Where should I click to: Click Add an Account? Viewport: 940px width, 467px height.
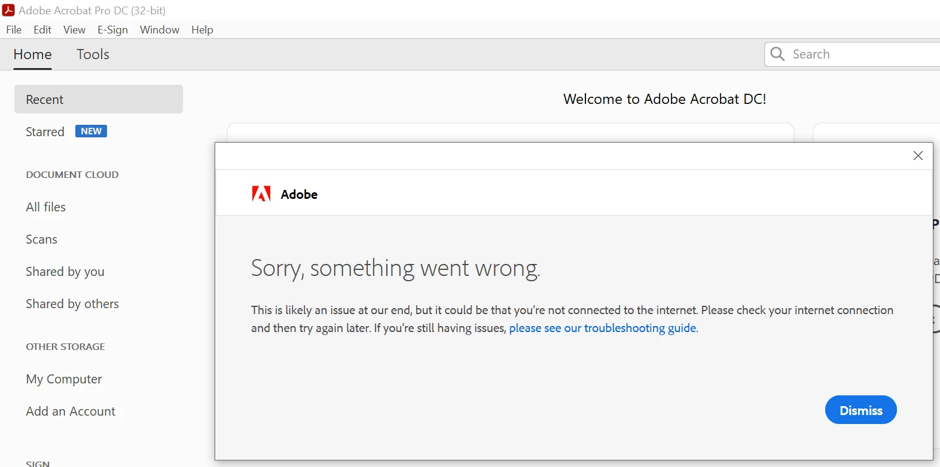pyautogui.click(x=71, y=411)
